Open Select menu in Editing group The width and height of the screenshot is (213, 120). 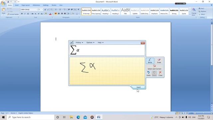(202, 14)
